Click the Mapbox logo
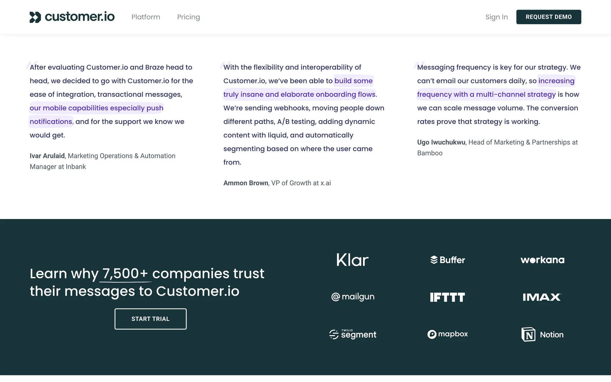The height and width of the screenshot is (382, 611). point(447,334)
